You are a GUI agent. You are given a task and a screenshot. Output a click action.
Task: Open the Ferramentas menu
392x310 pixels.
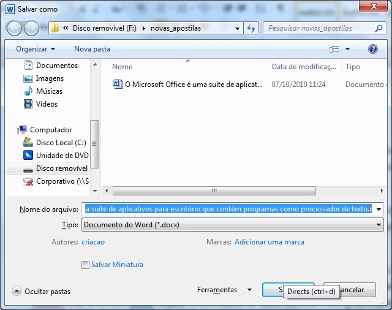224,290
